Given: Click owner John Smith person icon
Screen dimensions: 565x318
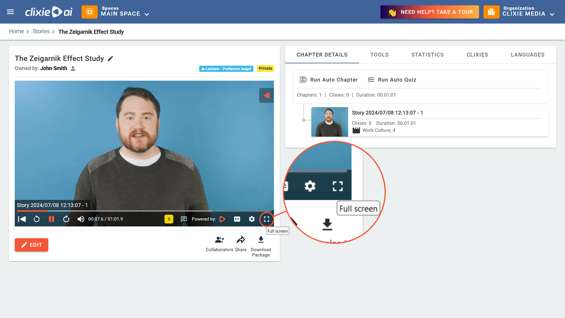Looking at the screenshot, I should pos(73,68).
